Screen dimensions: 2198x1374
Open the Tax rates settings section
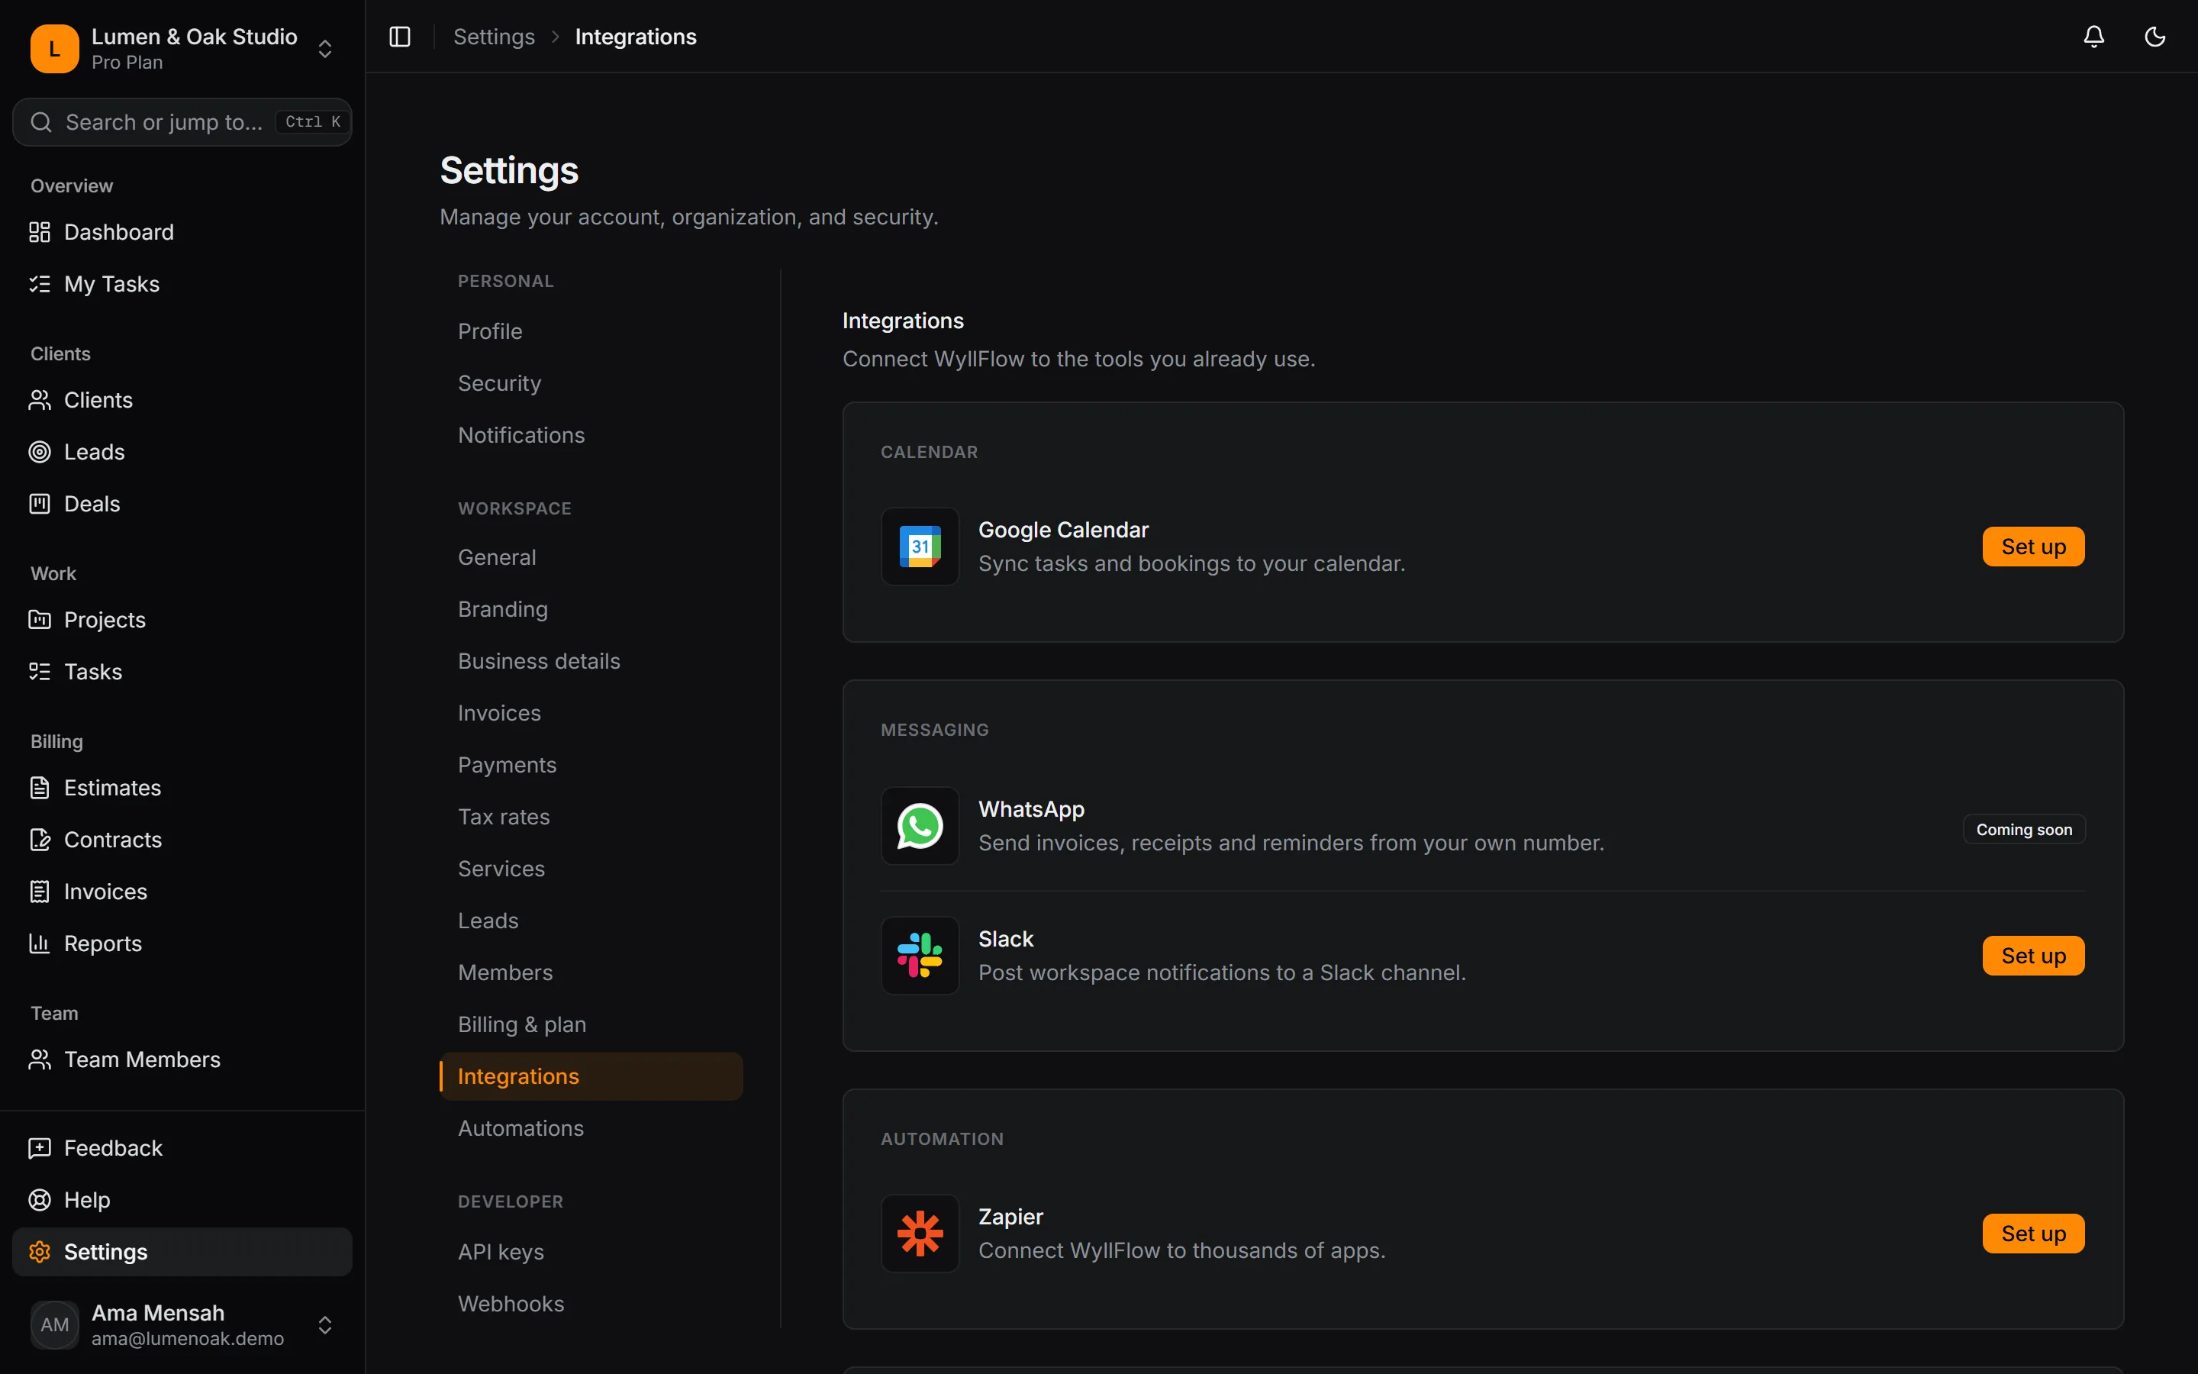[x=591, y=817]
